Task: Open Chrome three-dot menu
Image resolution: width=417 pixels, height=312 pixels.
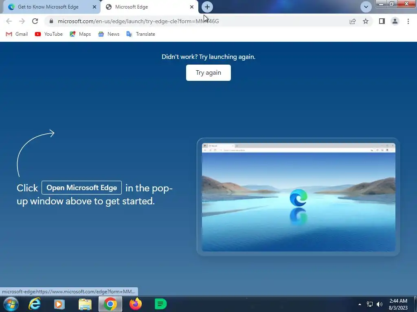Action: [x=408, y=21]
